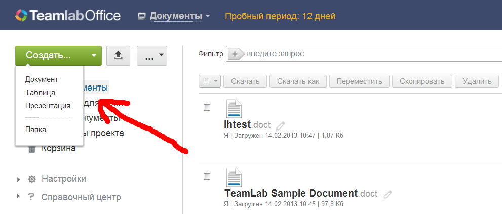Expand the Настройки section arrow
The image size is (502, 214).
pyautogui.click(x=18, y=179)
